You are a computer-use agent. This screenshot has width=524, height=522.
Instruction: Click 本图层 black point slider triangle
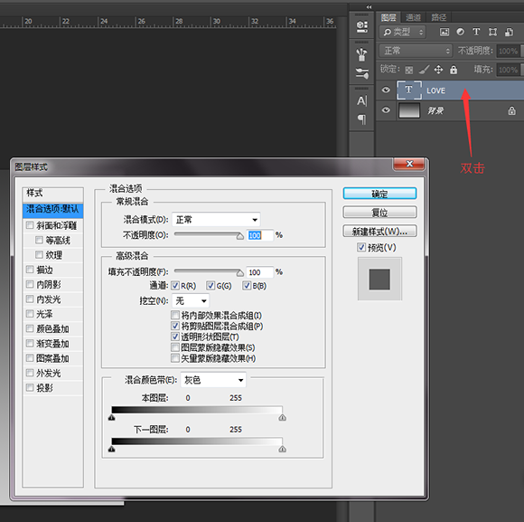112,417
